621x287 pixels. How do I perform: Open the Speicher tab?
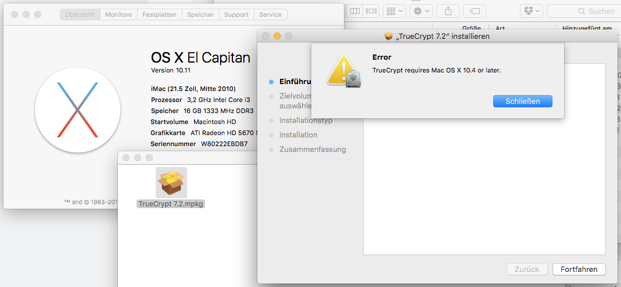[x=200, y=14]
